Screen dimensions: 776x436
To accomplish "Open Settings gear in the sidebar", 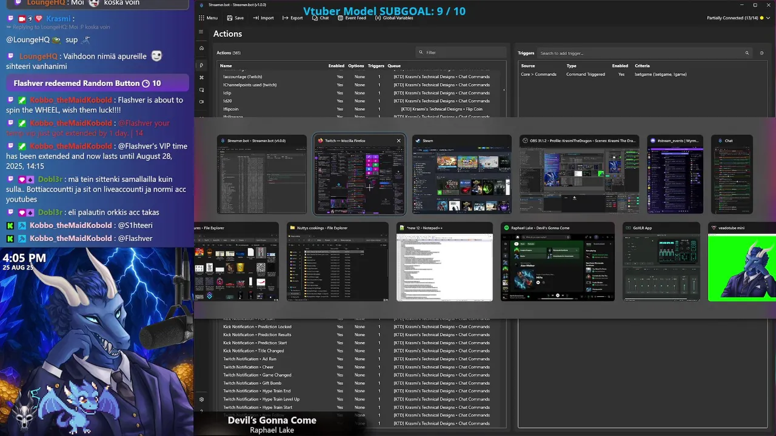I will click(x=201, y=399).
